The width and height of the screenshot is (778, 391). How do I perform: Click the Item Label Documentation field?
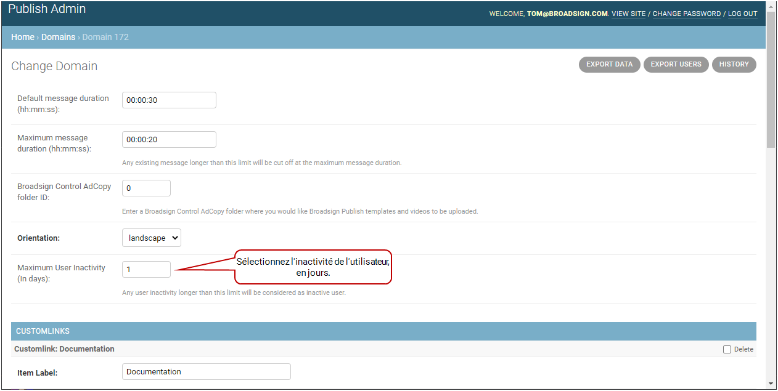[x=206, y=371]
